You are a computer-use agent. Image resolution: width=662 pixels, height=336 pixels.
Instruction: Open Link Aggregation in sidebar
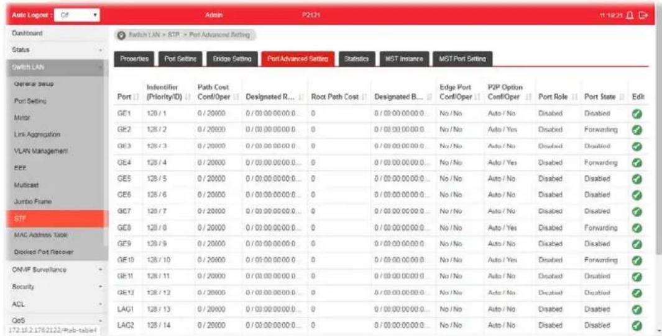click(55, 135)
